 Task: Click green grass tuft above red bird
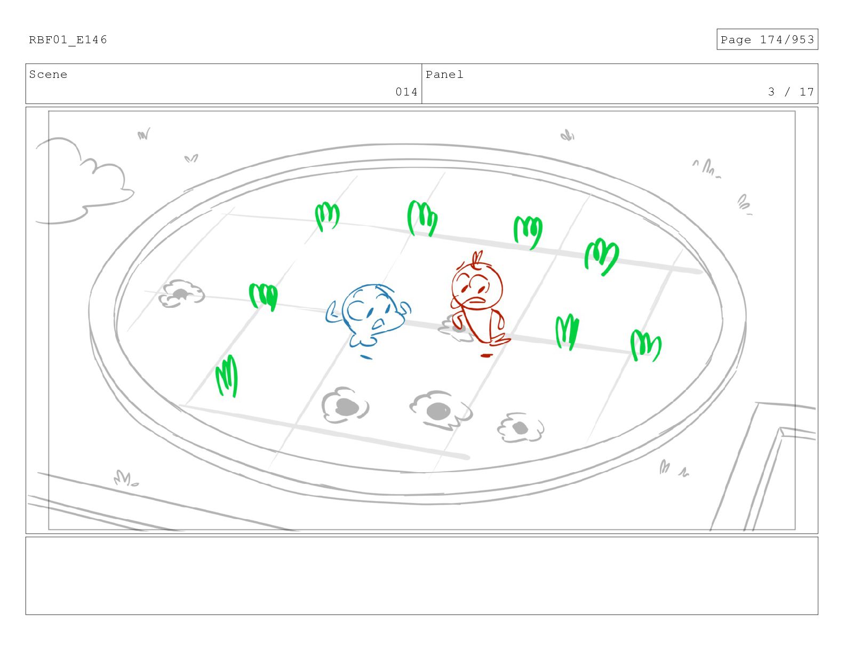528,232
